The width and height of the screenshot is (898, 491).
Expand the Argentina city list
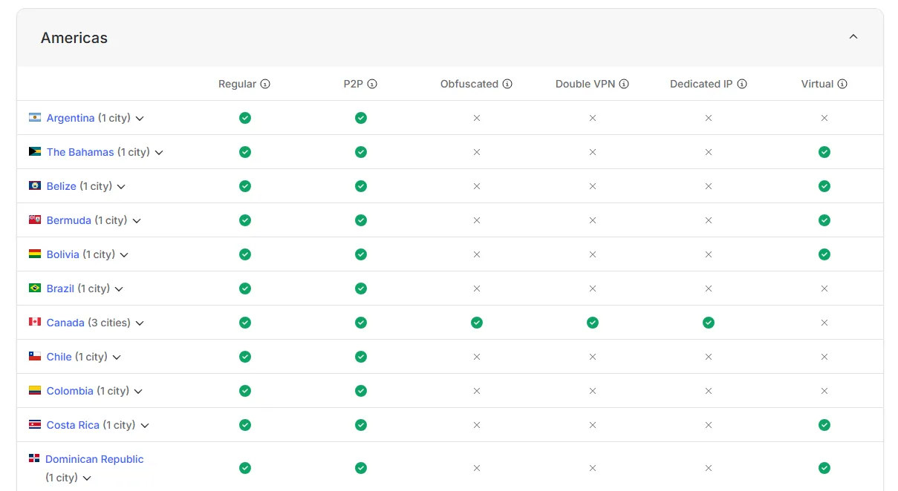pos(140,119)
